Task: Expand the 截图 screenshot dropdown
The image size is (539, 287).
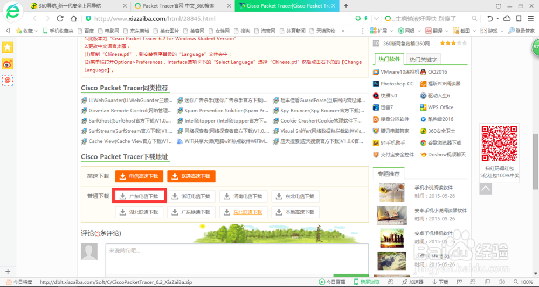Action: [x=474, y=31]
